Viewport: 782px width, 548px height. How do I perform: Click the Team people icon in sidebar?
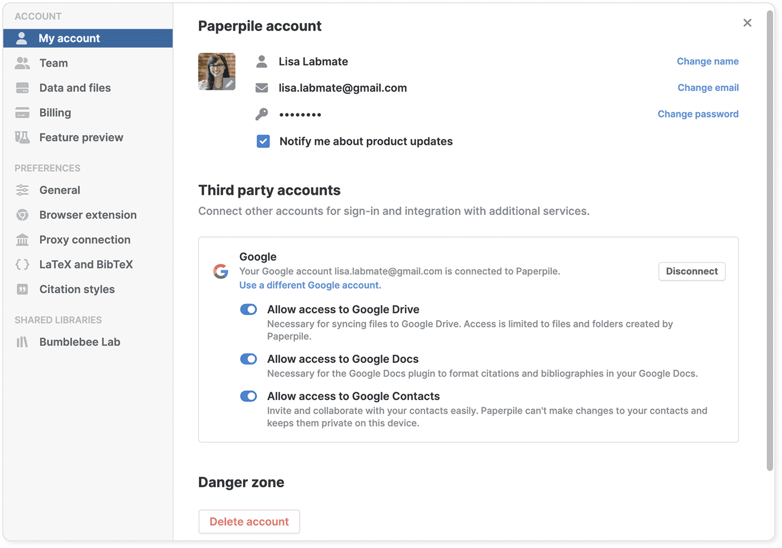22,64
